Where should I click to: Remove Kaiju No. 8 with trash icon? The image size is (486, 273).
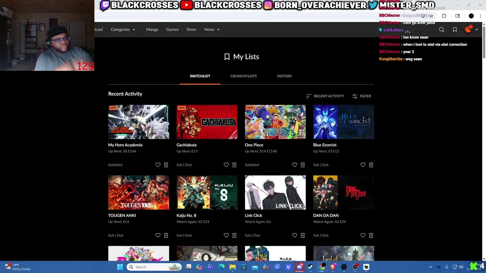234,235
